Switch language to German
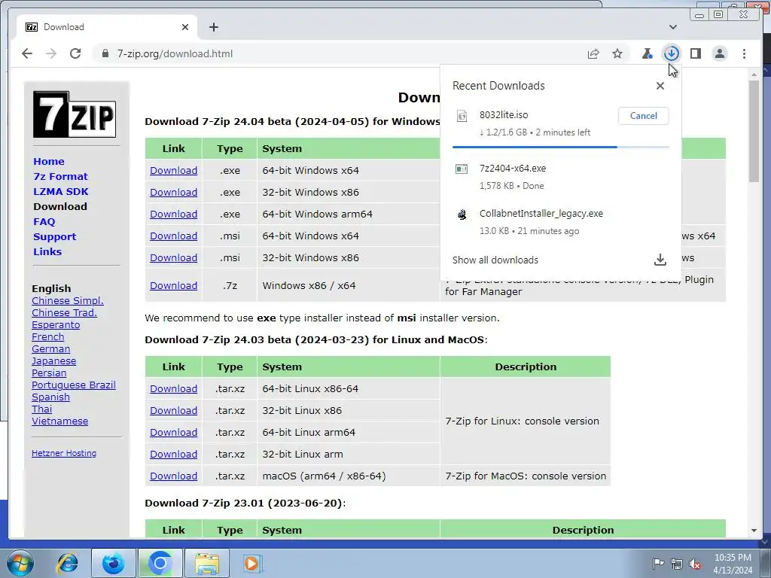This screenshot has height=578, width=771. click(50, 349)
